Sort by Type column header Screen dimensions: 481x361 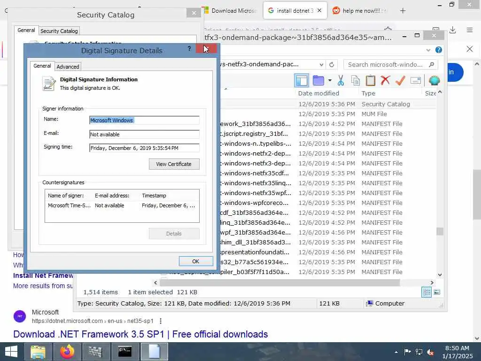[x=368, y=94]
